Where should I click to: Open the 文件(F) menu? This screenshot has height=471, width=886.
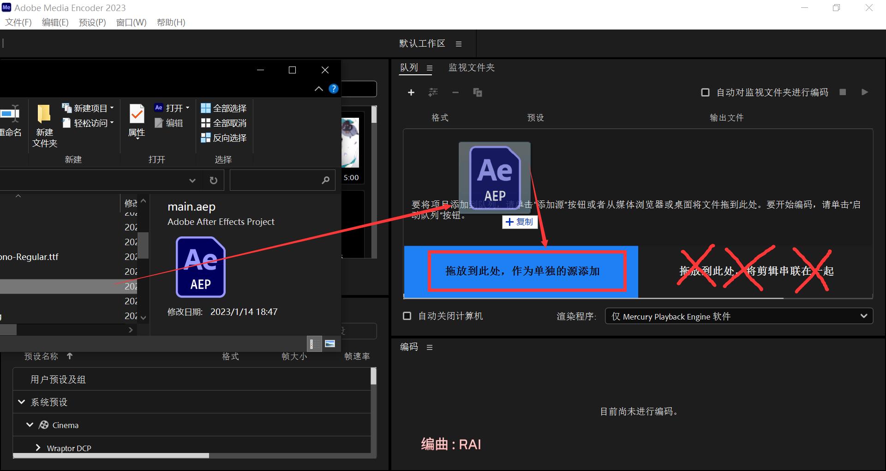point(18,22)
